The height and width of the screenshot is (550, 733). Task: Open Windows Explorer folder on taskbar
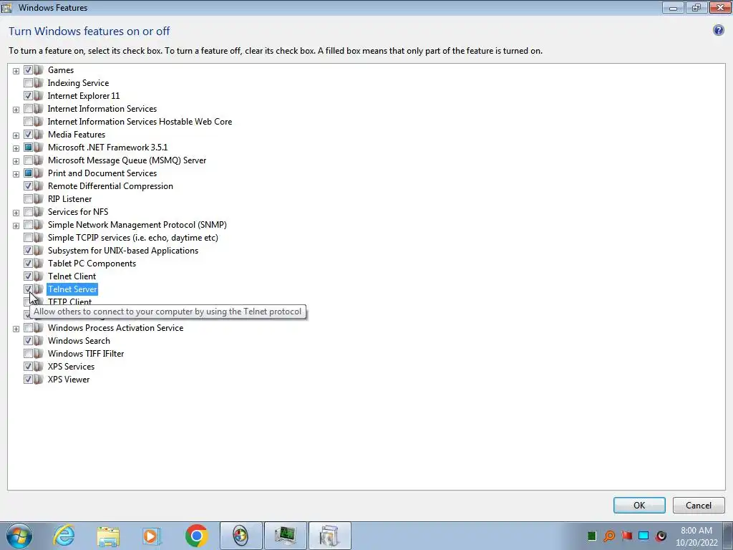tap(108, 536)
